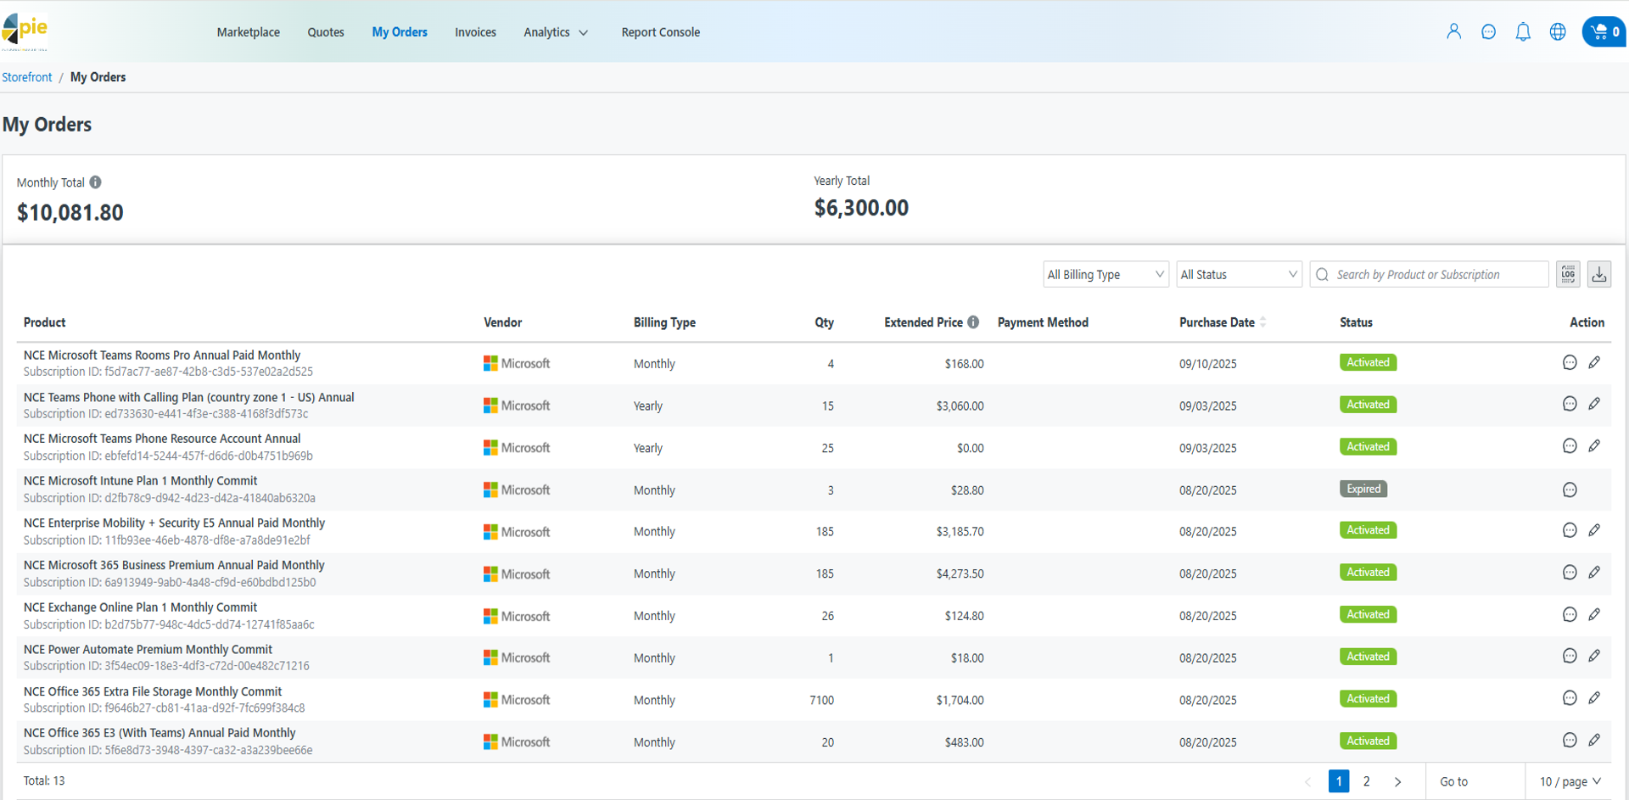Focus the Search by Product or Subscription field
This screenshot has height=800, width=1629.
pos(1430,274)
